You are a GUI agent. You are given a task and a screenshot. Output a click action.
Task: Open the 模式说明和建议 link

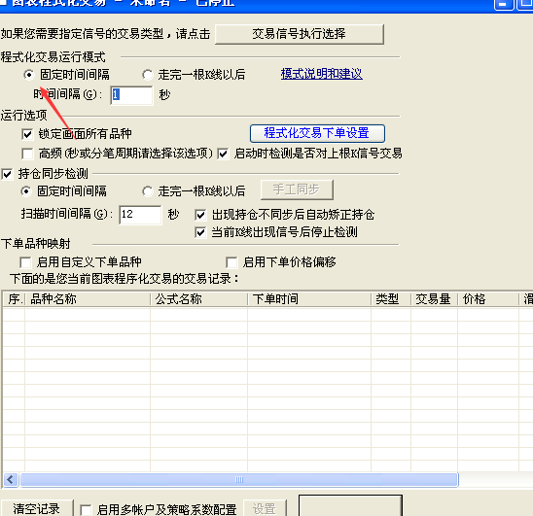pos(322,74)
